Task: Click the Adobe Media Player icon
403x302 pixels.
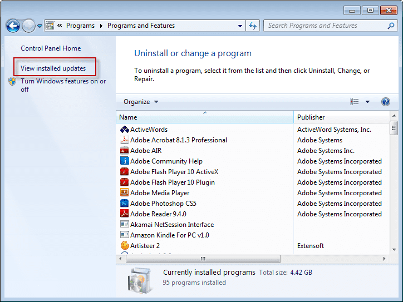Action: pyautogui.click(x=125, y=192)
